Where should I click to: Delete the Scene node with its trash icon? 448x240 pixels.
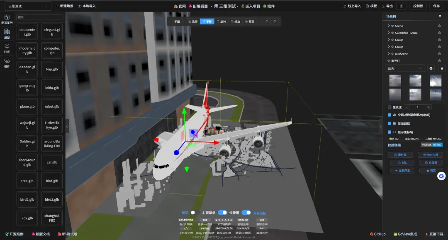[439, 26]
